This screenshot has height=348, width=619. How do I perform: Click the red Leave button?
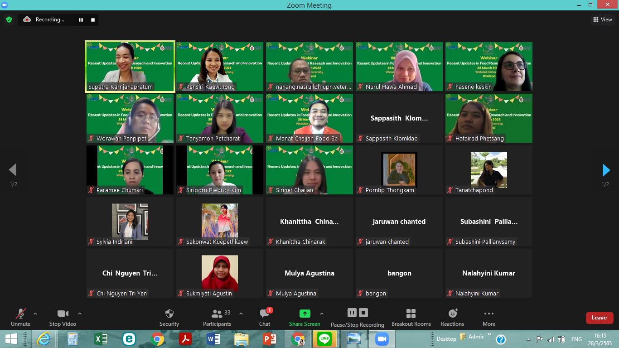(x=599, y=318)
